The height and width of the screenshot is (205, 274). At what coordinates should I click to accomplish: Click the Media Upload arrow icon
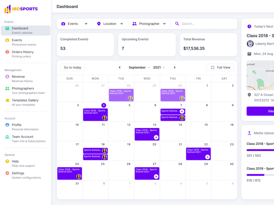coord(250,133)
